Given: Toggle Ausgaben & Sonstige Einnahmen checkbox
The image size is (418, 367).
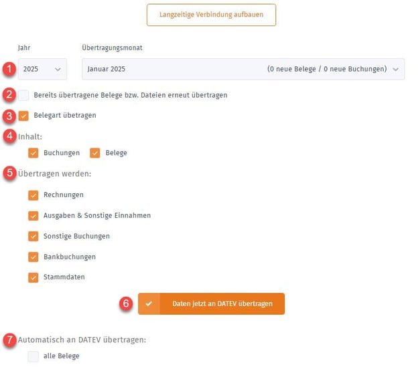Looking at the screenshot, I should (x=33, y=216).
